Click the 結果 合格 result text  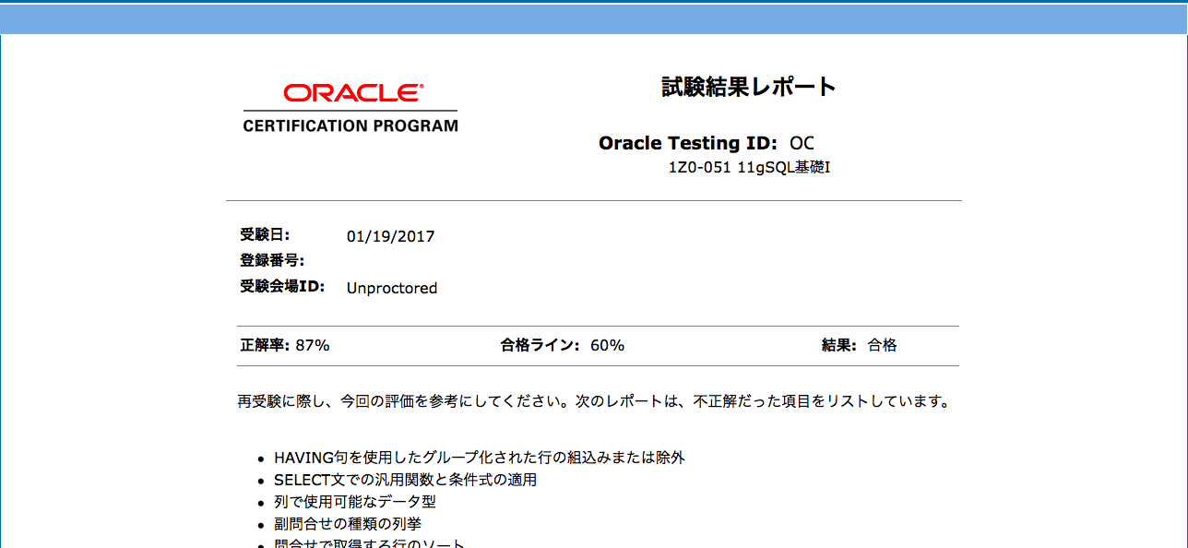pyautogui.click(x=860, y=345)
